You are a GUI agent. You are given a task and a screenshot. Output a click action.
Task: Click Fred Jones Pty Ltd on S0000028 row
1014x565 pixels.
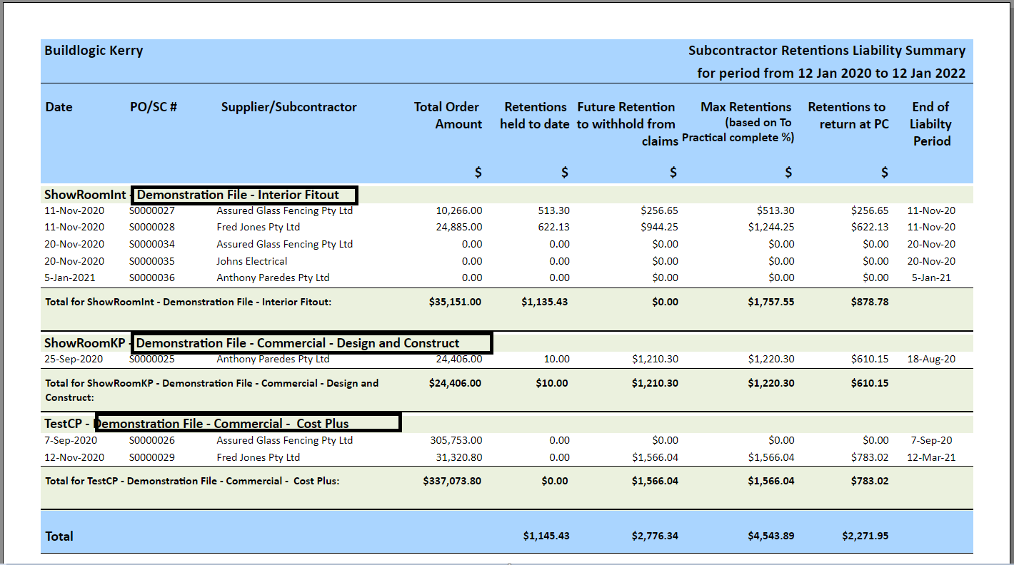(x=258, y=227)
